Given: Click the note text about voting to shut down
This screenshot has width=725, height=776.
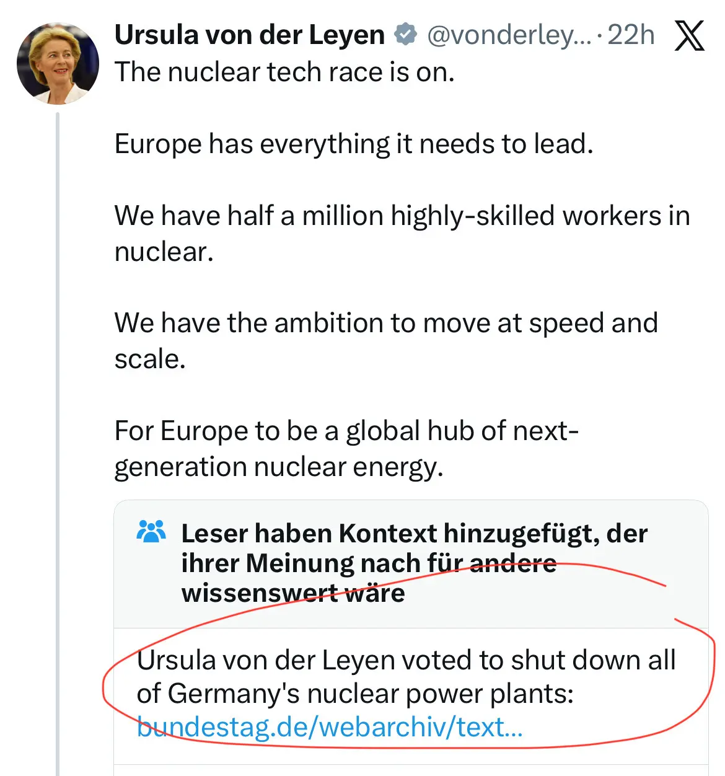Looking at the screenshot, I should pos(406,661).
